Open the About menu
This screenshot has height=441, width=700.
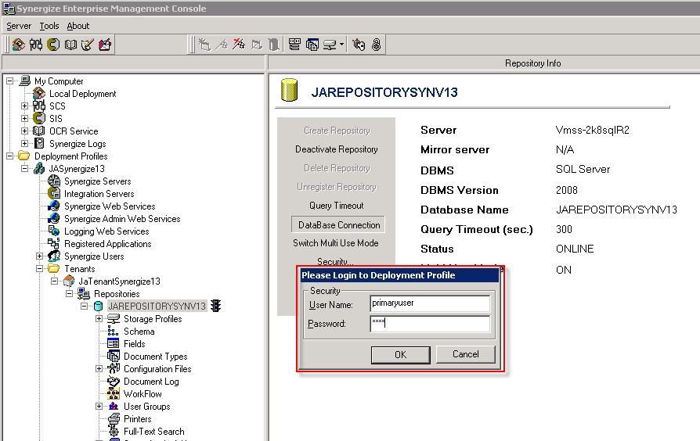(x=78, y=26)
